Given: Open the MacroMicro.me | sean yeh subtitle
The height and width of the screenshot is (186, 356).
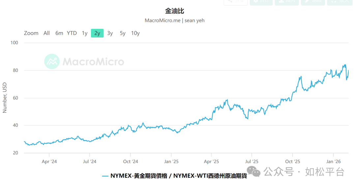Looking at the screenshot, I should tap(174, 20).
